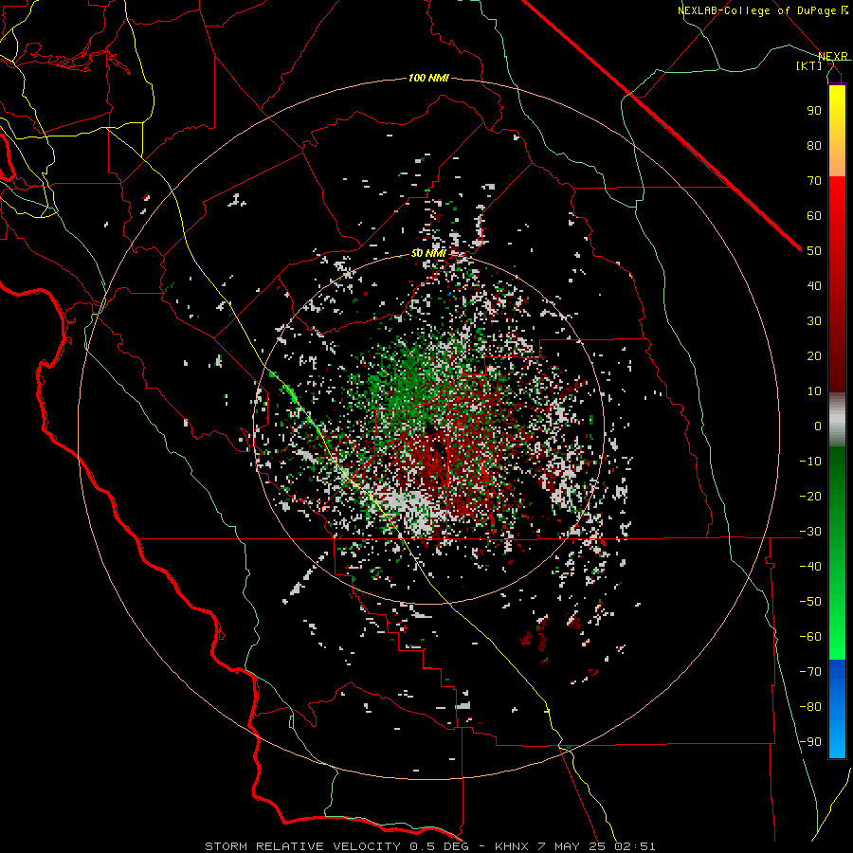Select the -80 scale value
Image resolution: width=853 pixels, height=853 pixels.
[810, 707]
